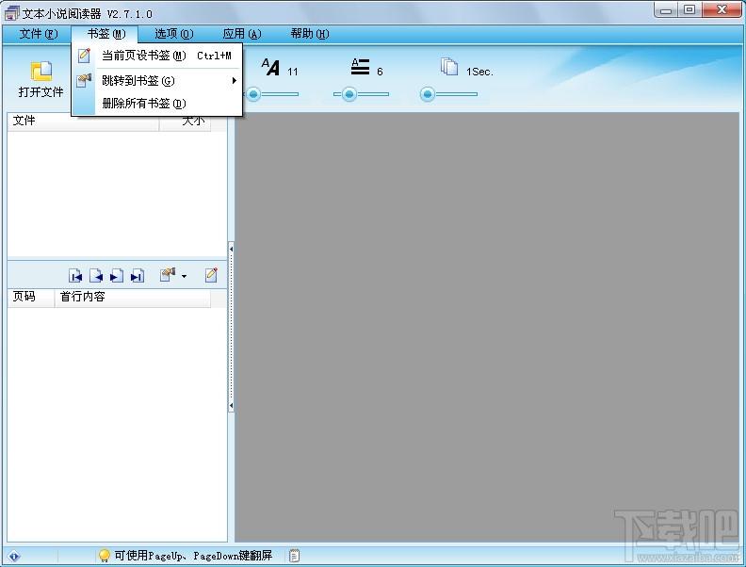Jump to last page navigation icon
Image resolution: width=746 pixels, height=567 pixels.
pyautogui.click(x=138, y=275)
